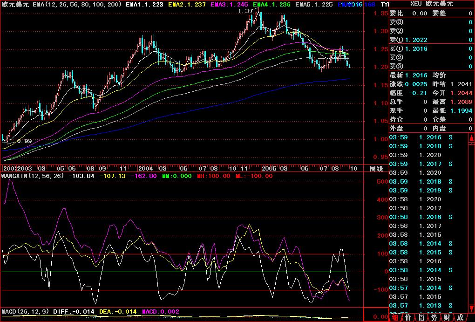Select the WANGXIN(12,56,26) indicator label

tap(33, 176)
